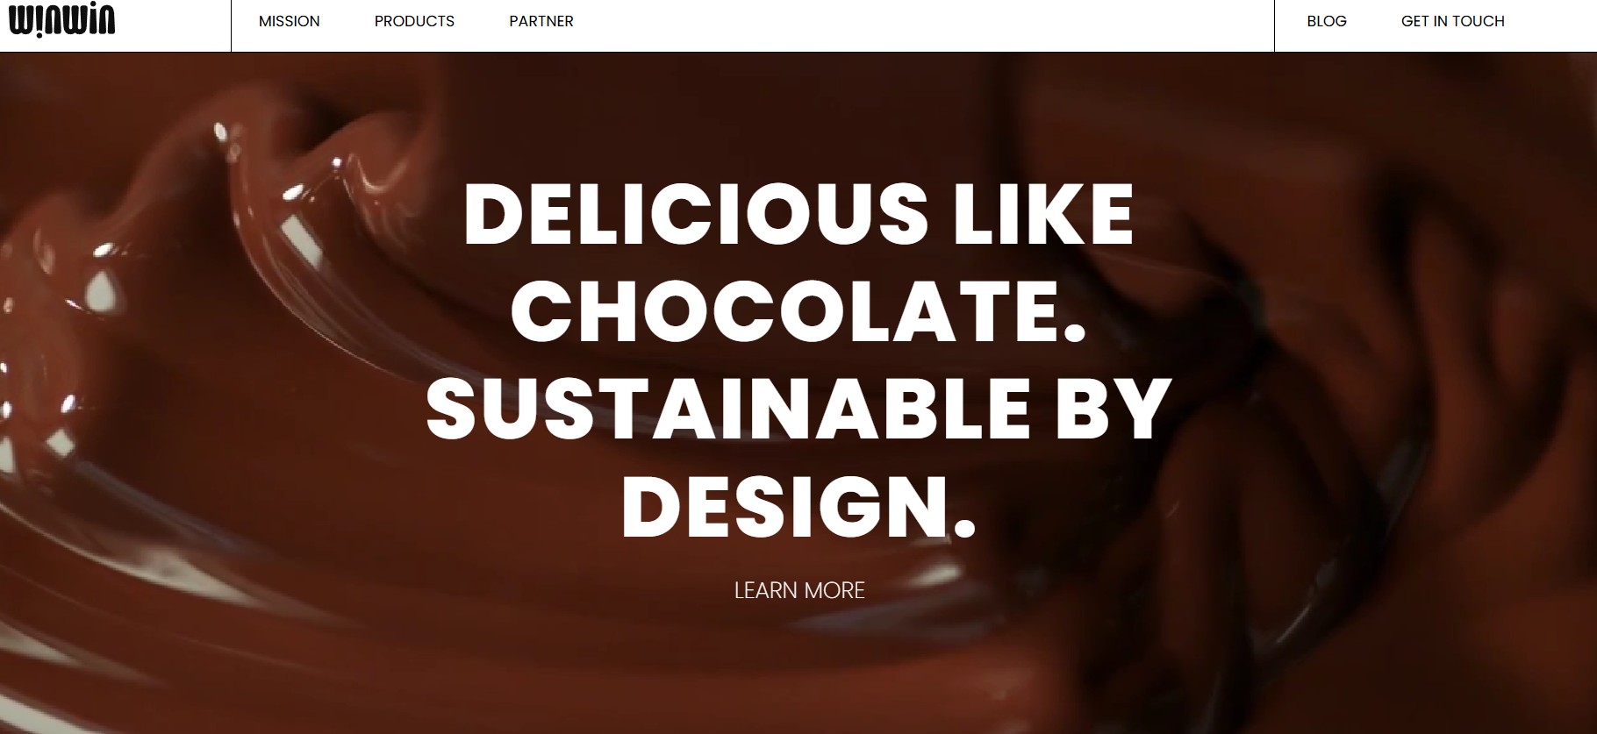
Task: Click empty header space between PARTNER and BLOG
Action: (x=921, y=25)
